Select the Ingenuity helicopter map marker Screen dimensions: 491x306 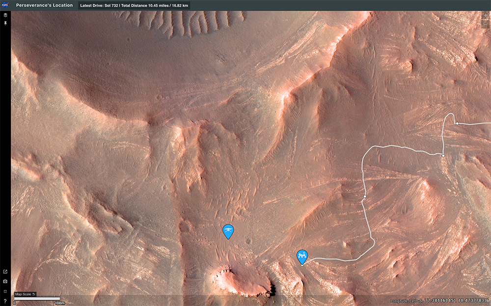[228, 232]
